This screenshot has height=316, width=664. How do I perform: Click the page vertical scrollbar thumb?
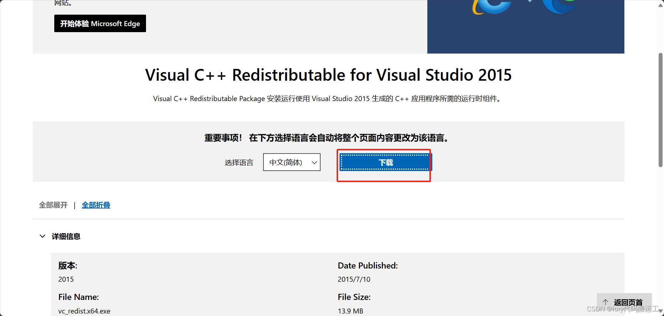pos(660,110)
